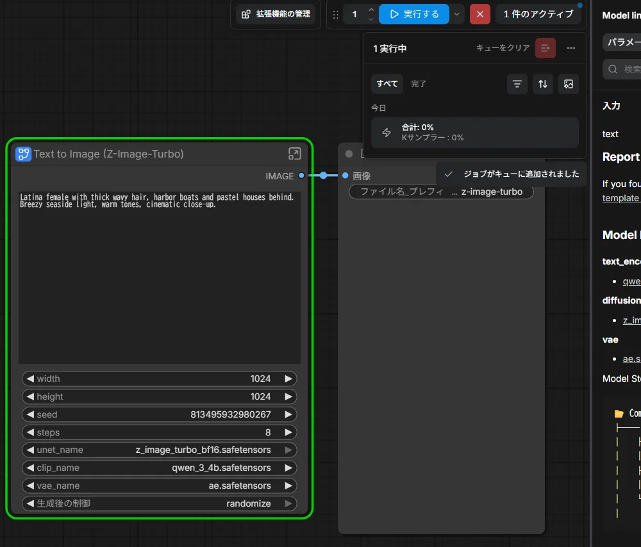Open the unet_name model dropdown
The image size is (641, 547).
point(160,450)
